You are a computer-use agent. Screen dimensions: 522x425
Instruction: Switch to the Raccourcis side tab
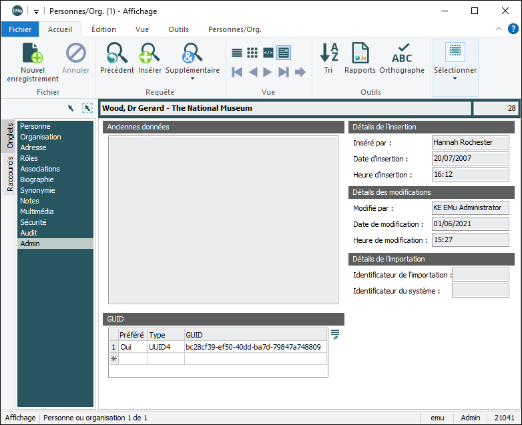tap(10, 173)
